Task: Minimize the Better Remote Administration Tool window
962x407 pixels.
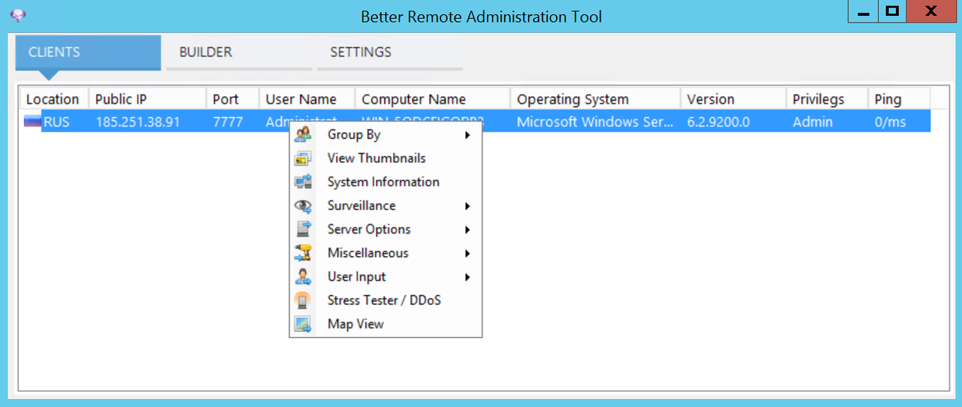Action: [864, 11]
